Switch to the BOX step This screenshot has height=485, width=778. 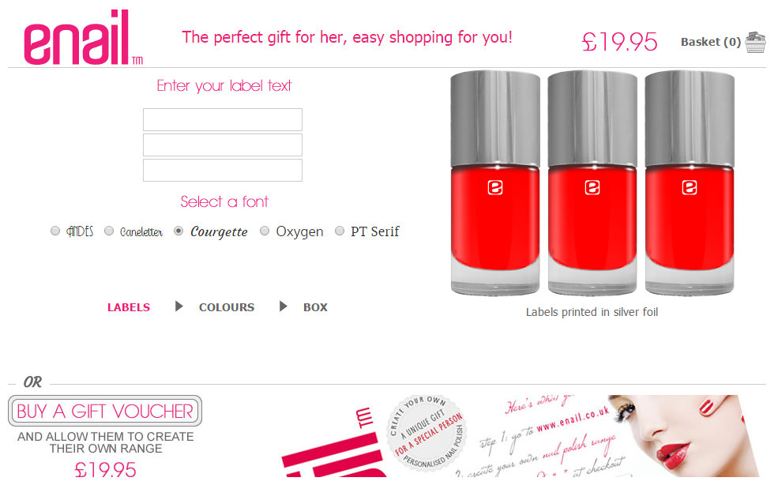[316, 307]
